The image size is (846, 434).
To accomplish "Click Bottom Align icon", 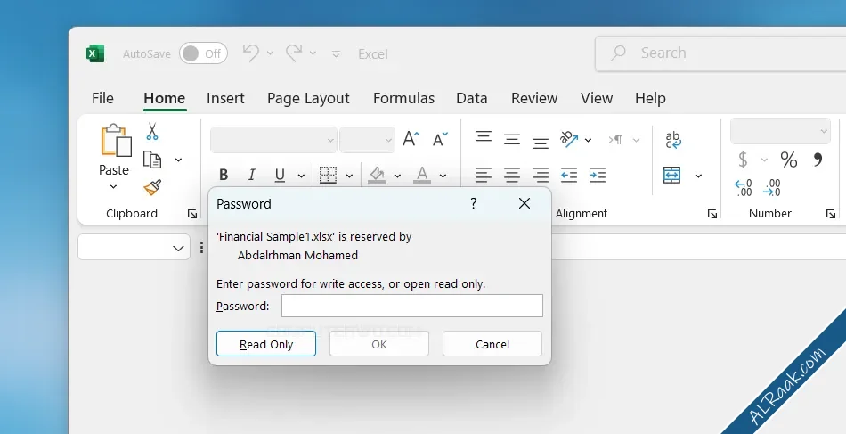I will coord(540,143).
